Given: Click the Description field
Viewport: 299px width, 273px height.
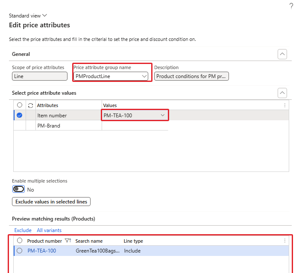Looking at the screenshot, I should click(191, 76).
